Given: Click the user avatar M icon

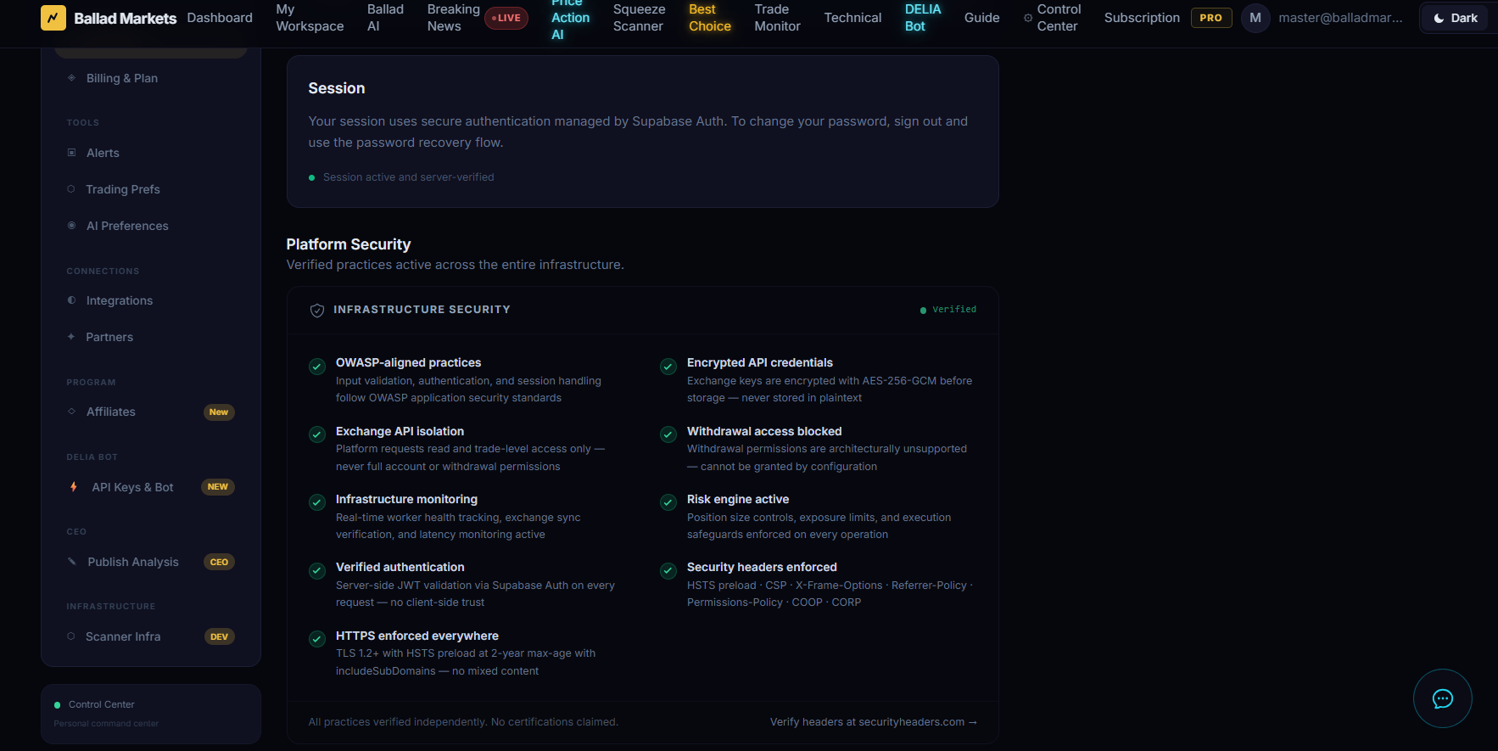Looking at the screenshot, I should coord(1255,18).
